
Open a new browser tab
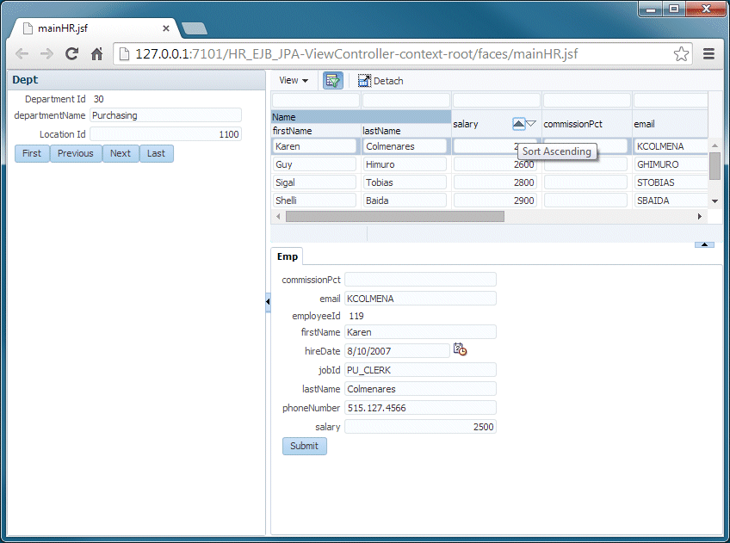pos(195,28)
